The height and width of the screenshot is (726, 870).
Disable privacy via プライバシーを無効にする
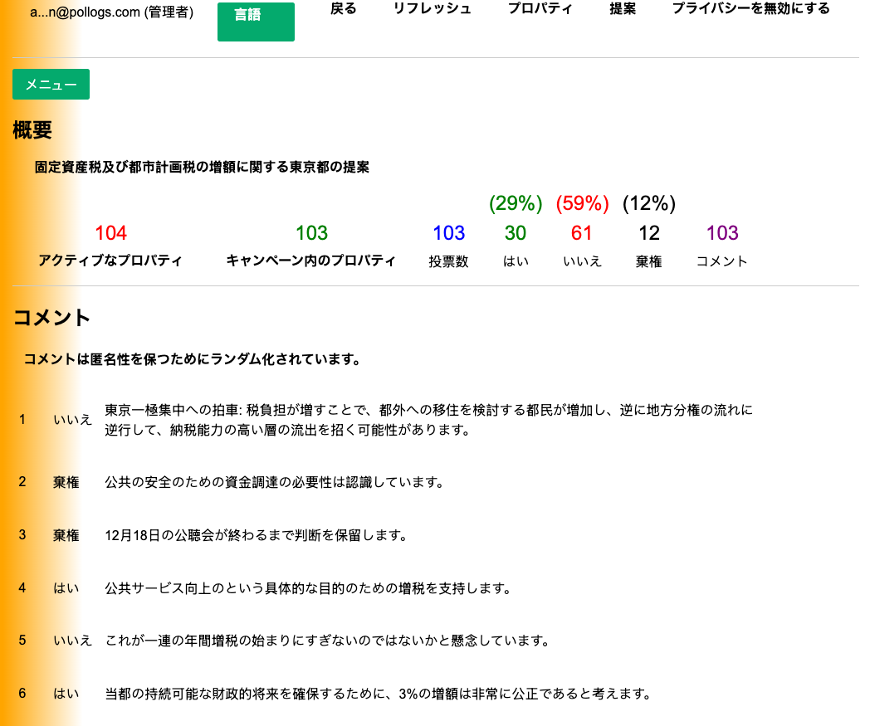750,9
